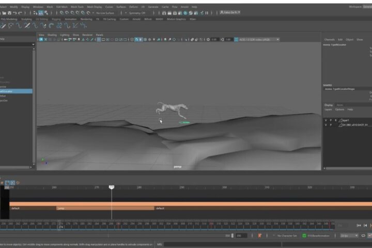Screen dimensions: 372x248
Task: Click the Step Back One Frame button
Action: pos(365,225)
